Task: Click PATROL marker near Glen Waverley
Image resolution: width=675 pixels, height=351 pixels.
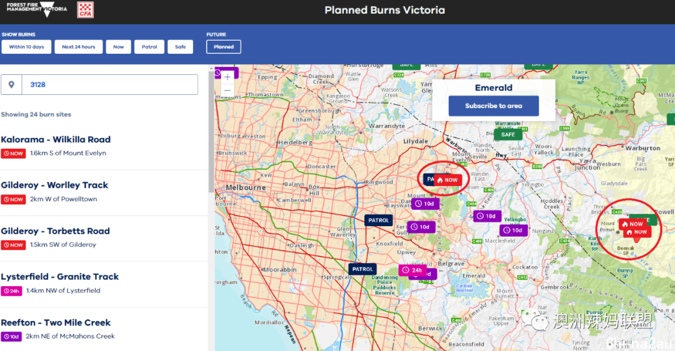Action: click(378, 220)
